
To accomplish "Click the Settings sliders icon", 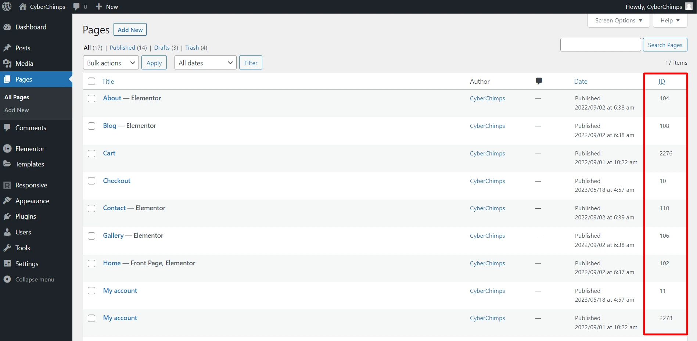I will tap(7, 263).
